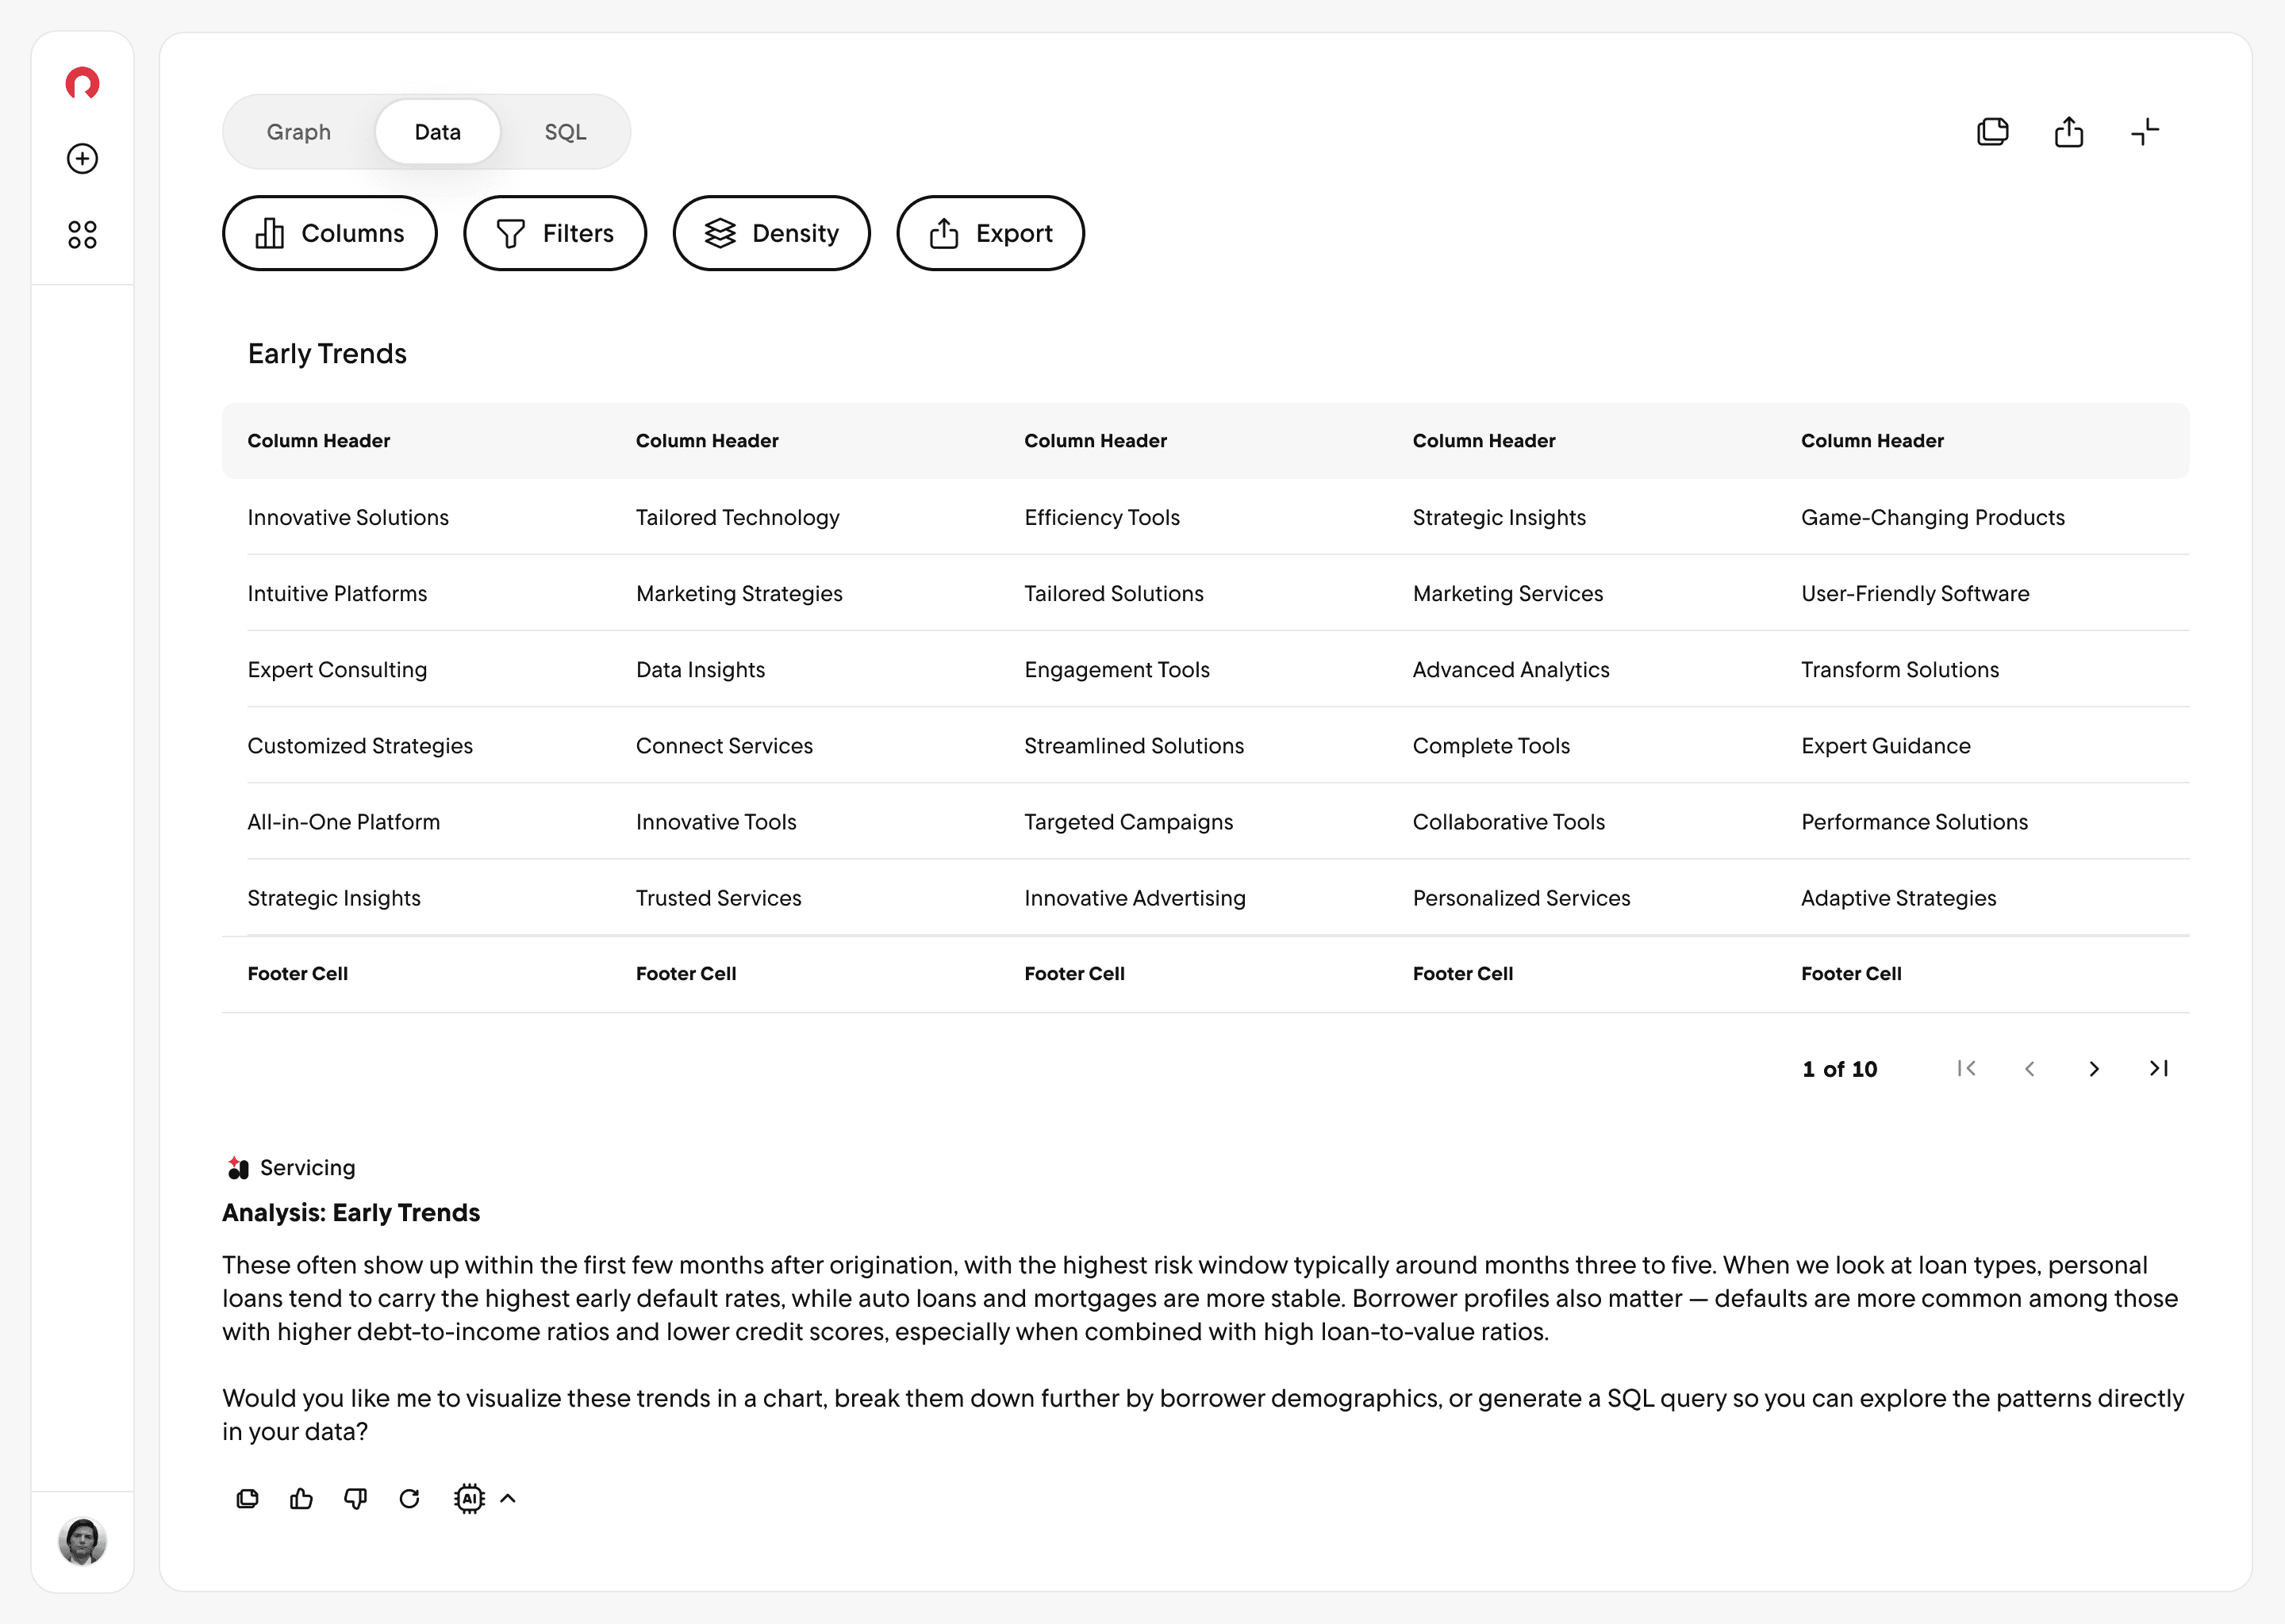Open the user profile avatar
The image size is (2285, 1624).
[82, 1541]
